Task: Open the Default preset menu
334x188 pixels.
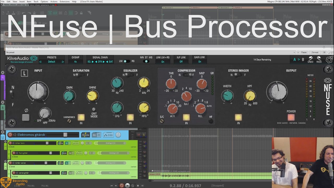Action: (x=52, y=62)
